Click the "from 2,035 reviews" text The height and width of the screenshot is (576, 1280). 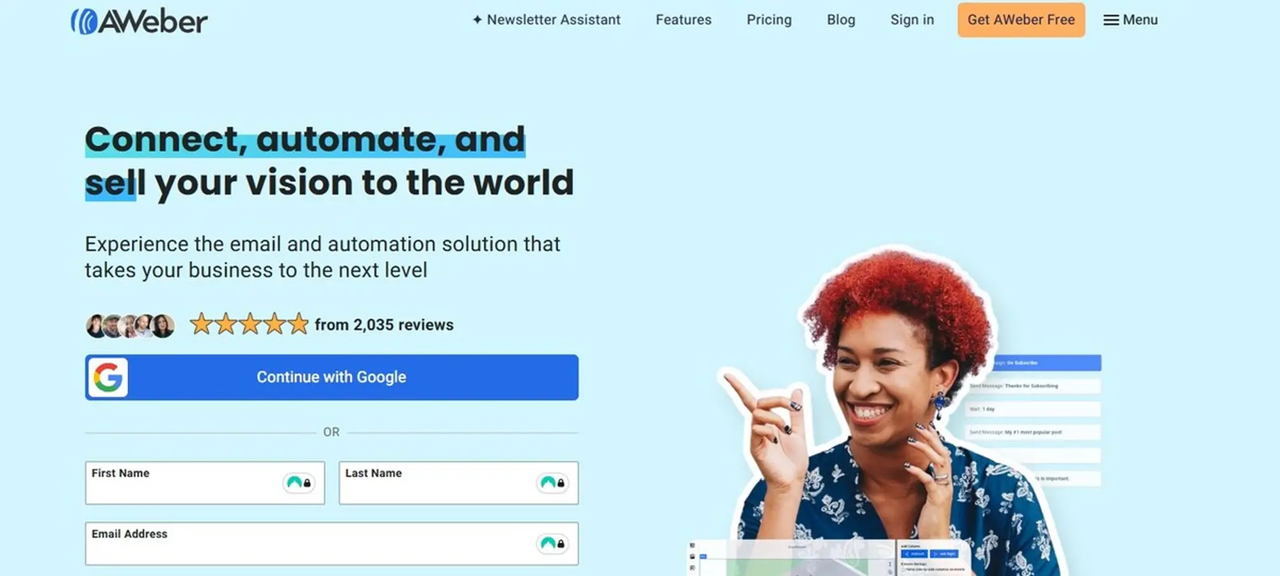click(384, 325)
